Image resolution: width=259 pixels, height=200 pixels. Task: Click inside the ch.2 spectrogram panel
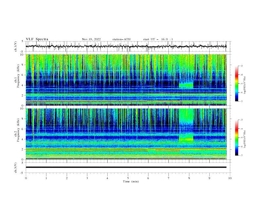[x=126, y=134]
